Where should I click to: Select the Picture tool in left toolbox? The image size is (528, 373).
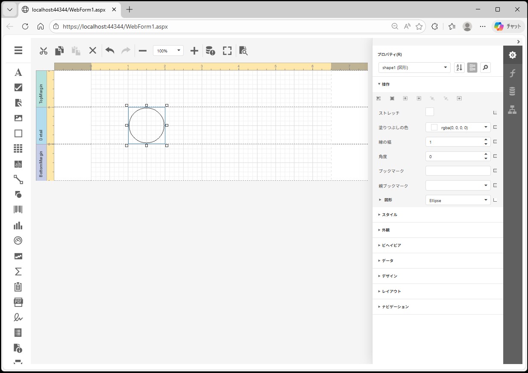coord(18,118)
